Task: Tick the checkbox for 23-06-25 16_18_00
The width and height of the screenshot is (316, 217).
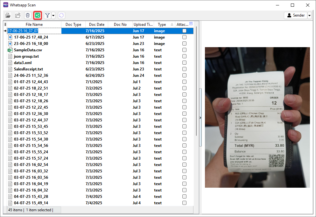Action: point(184,44)
